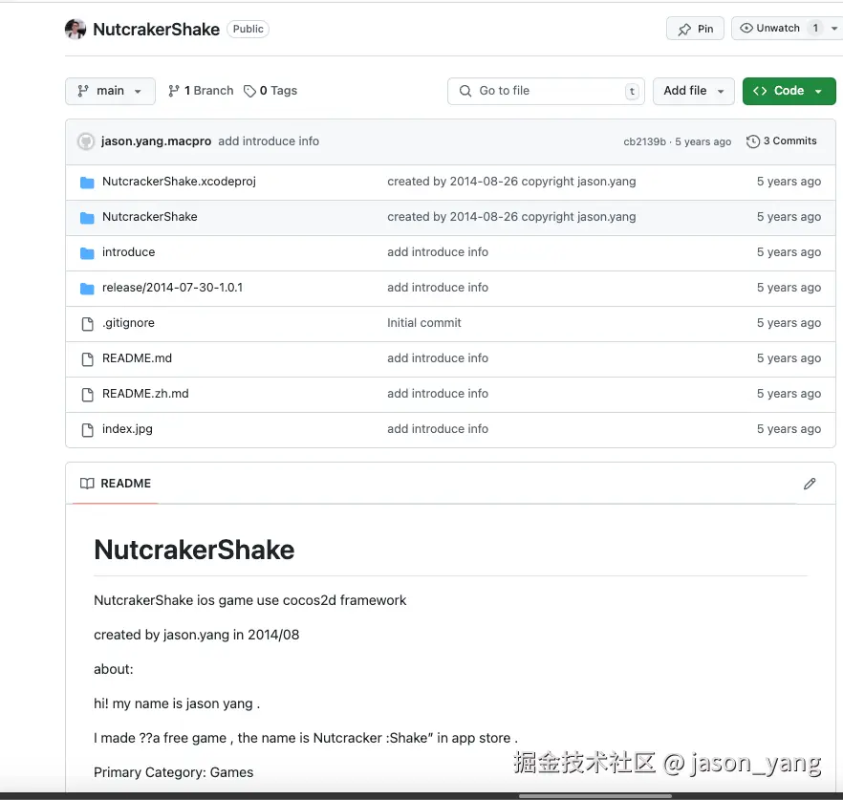Click the jason.yang.macpro committer avatar
Viewport: 843px width, 800px height.
coord(86,141)
